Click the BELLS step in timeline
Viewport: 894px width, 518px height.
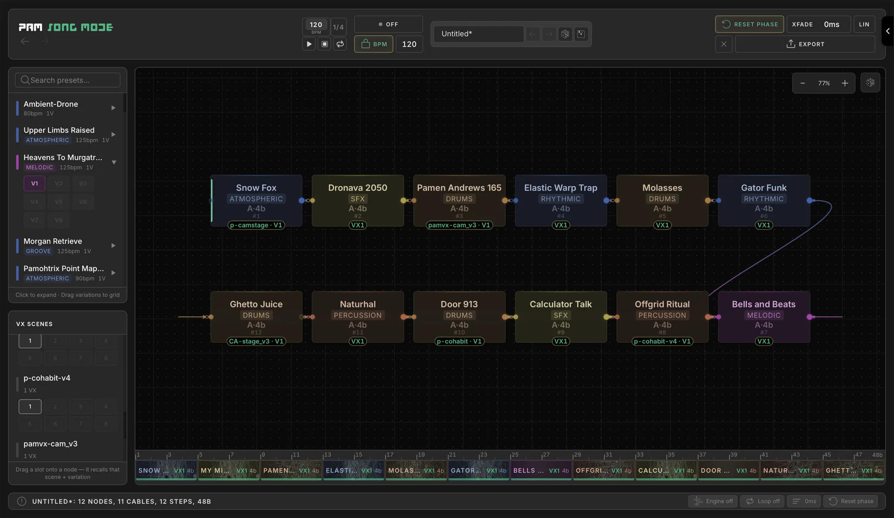[x=541, y=470]
